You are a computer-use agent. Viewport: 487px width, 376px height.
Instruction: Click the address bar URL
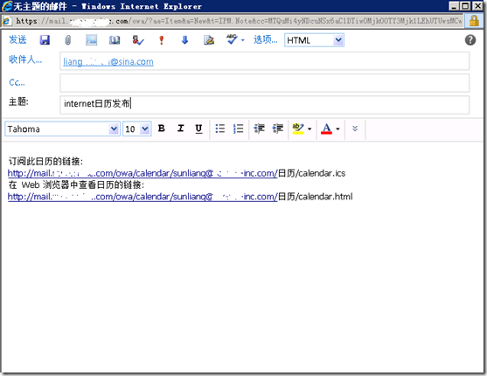point(239,21)
